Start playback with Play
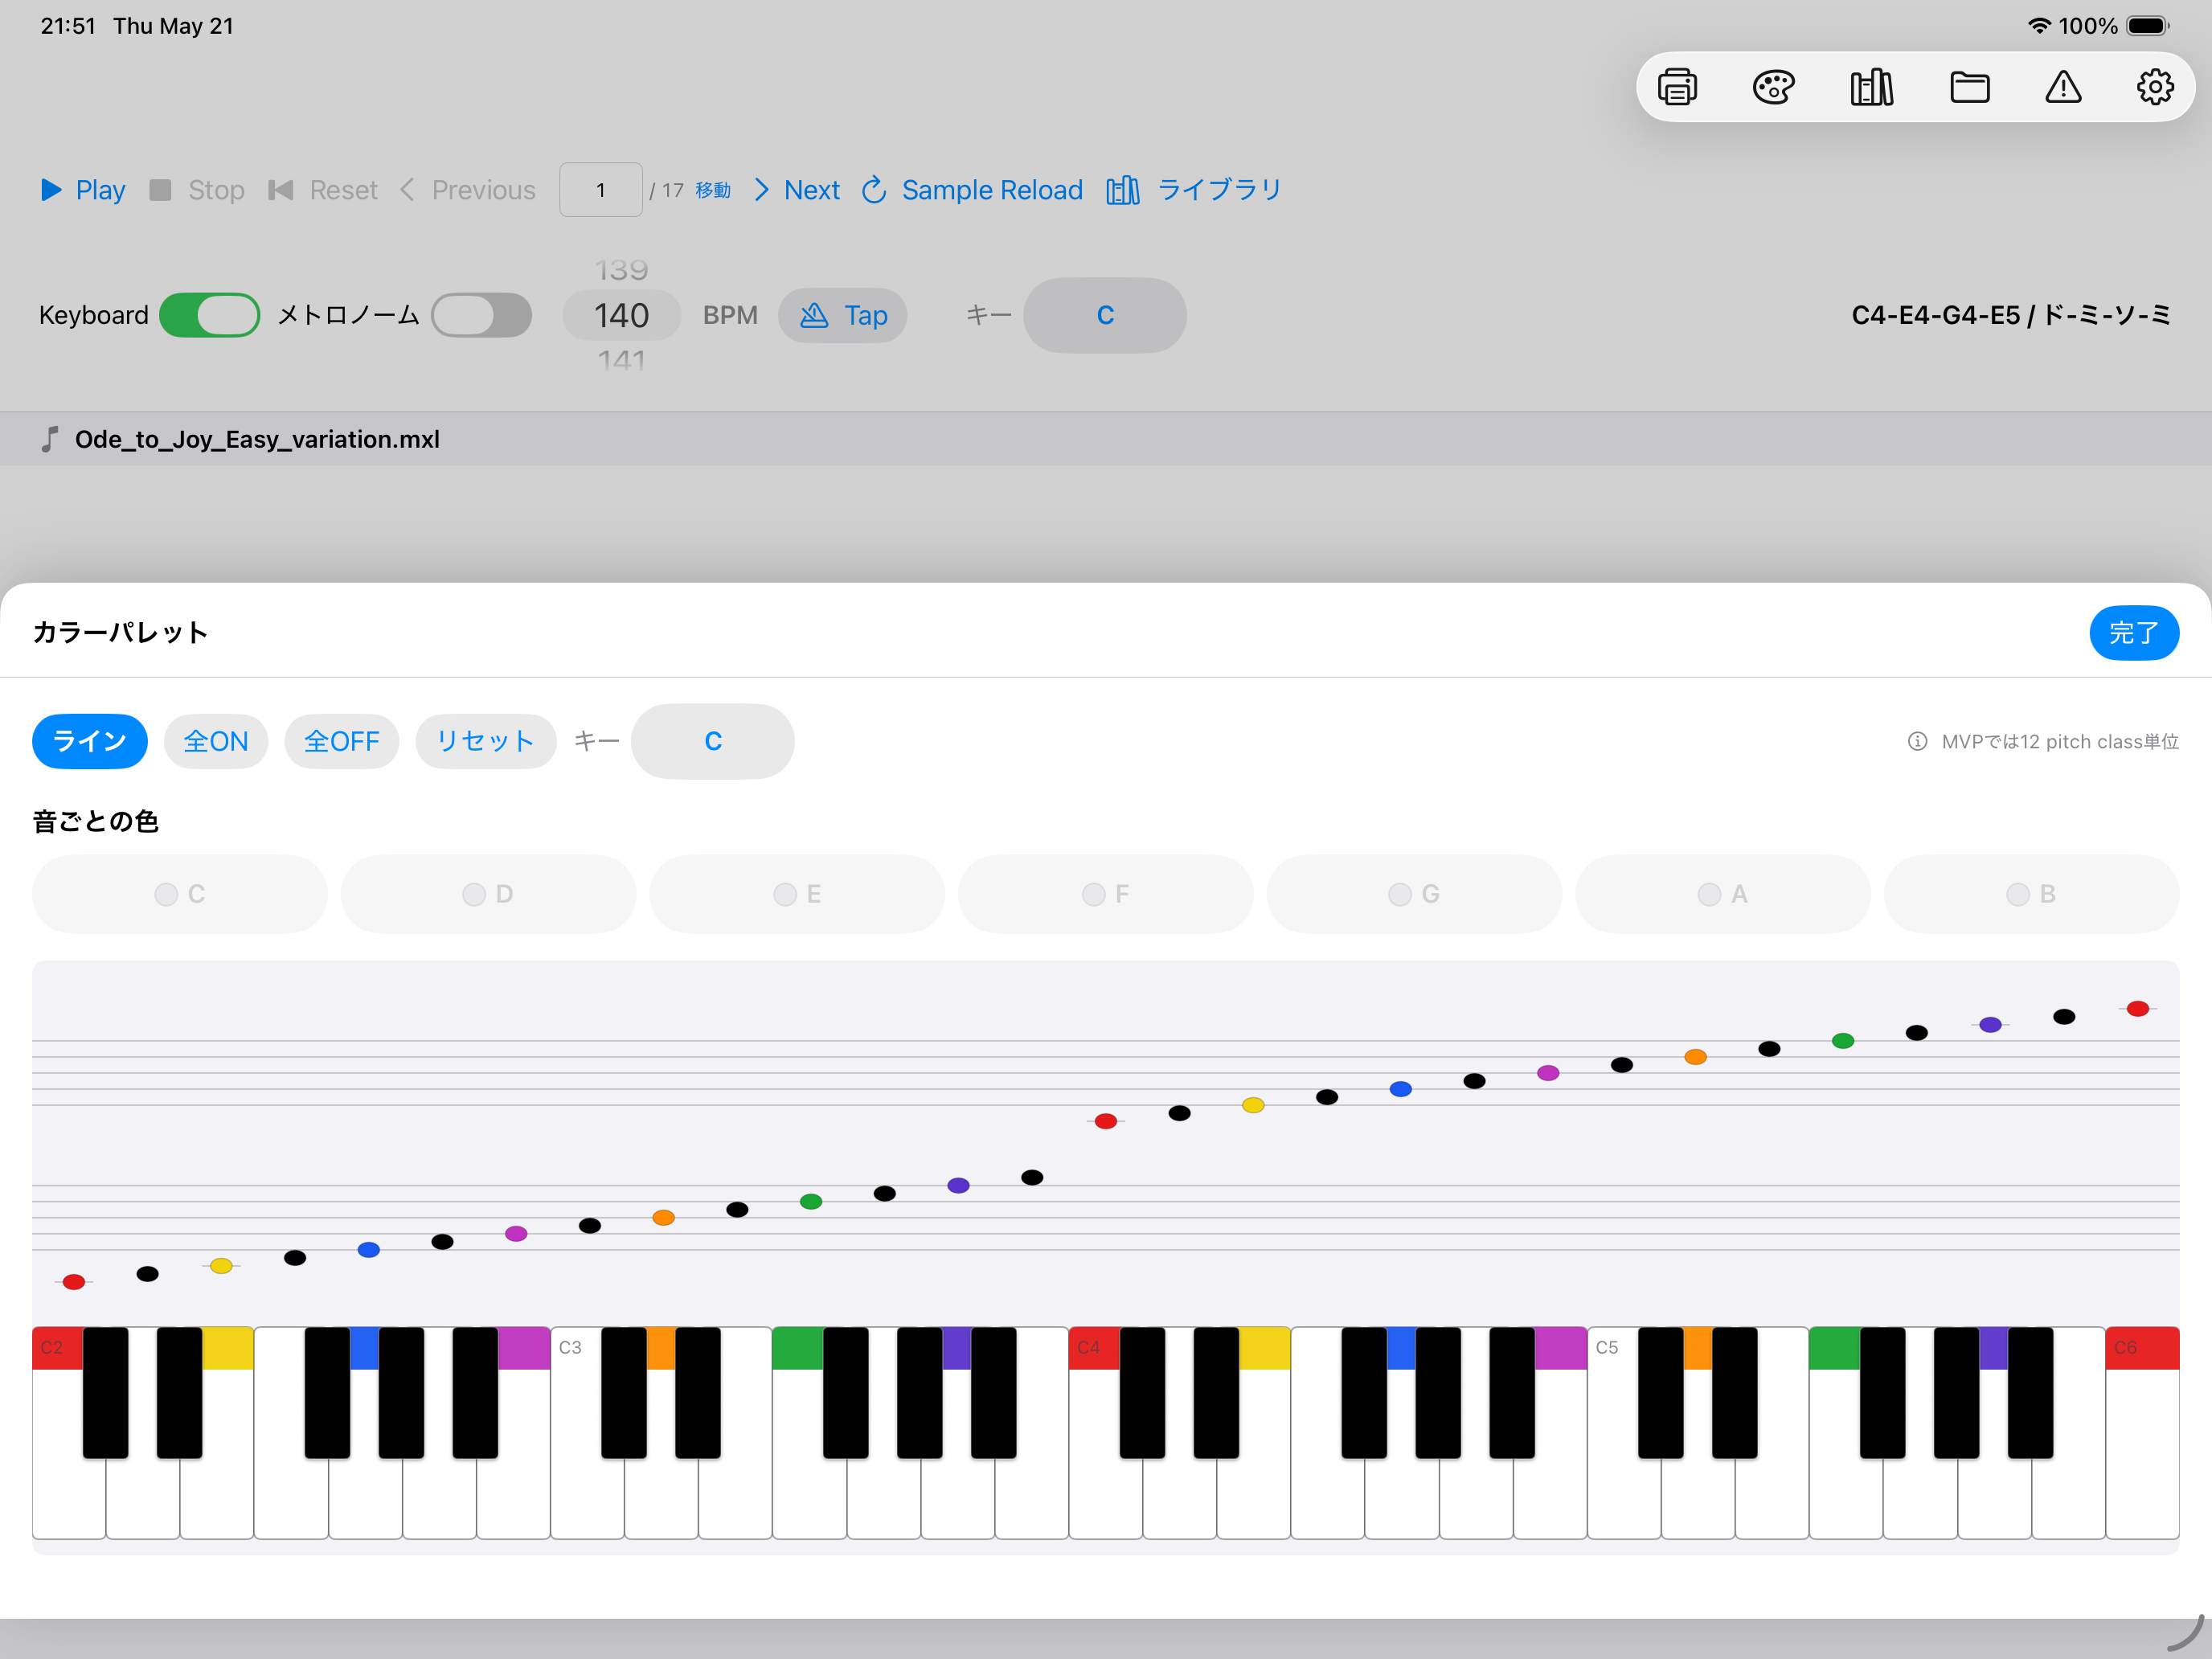Screen dimensions: 2212x1659 83,190
